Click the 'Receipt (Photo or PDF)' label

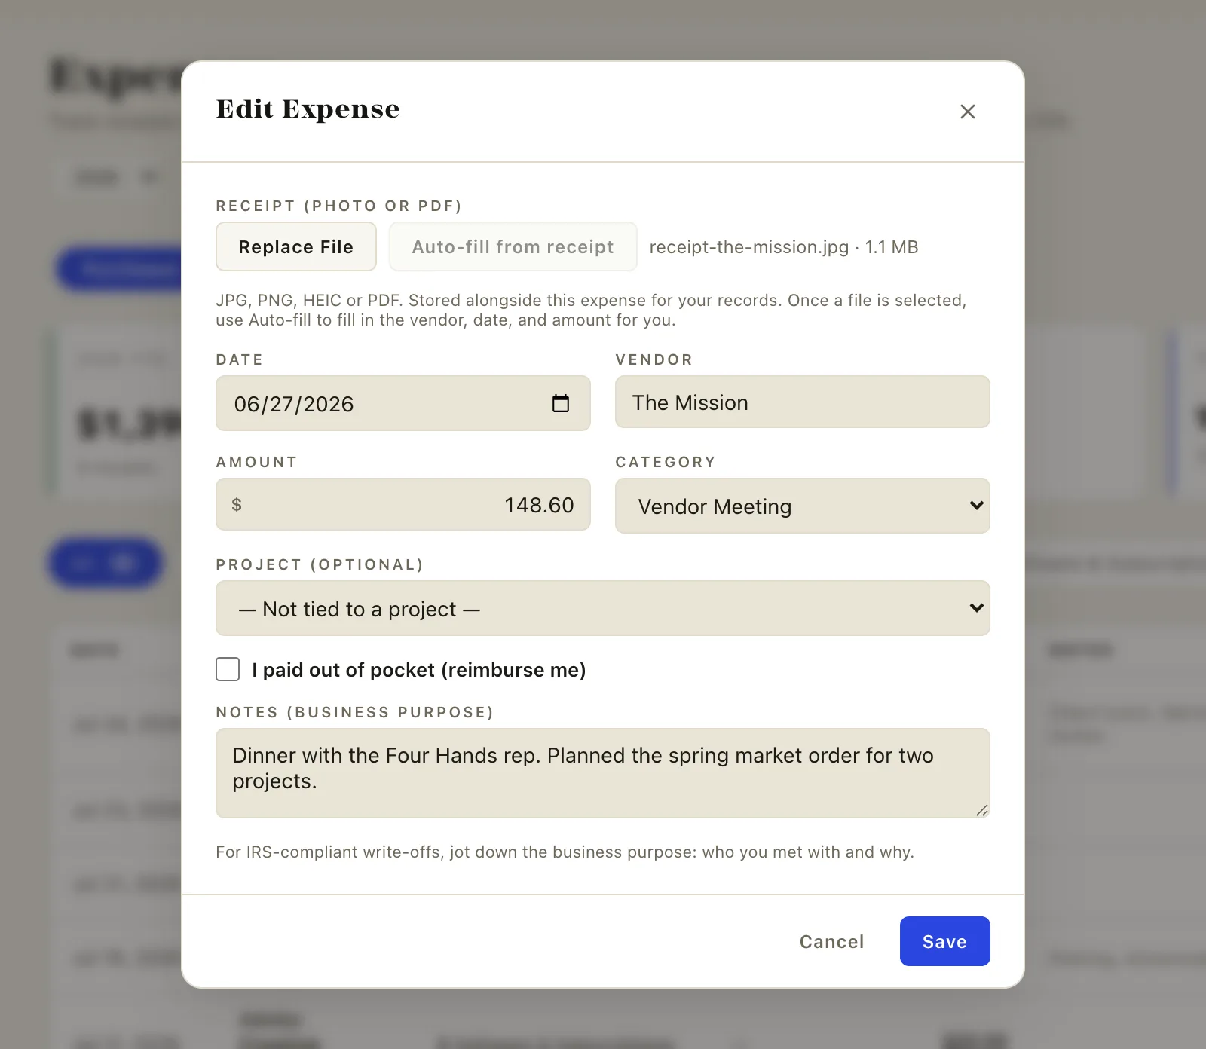(x=339, y=206)
